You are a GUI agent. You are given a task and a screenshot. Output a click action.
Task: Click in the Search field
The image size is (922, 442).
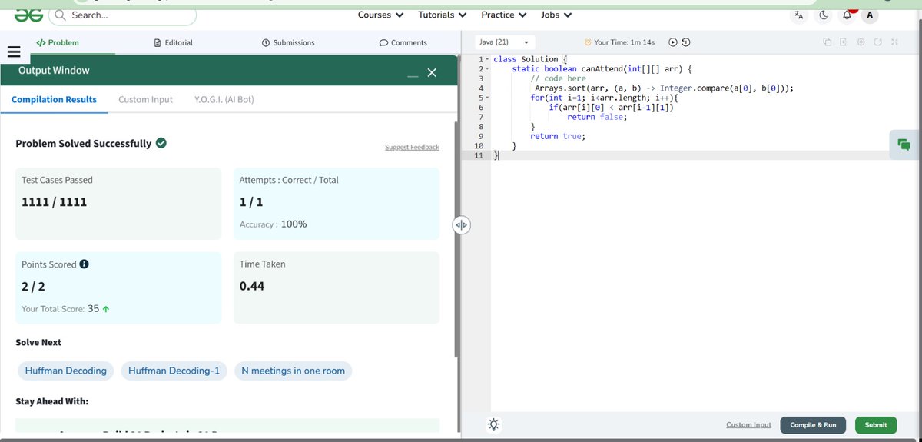pyautogui.click(x=123, y=15)
